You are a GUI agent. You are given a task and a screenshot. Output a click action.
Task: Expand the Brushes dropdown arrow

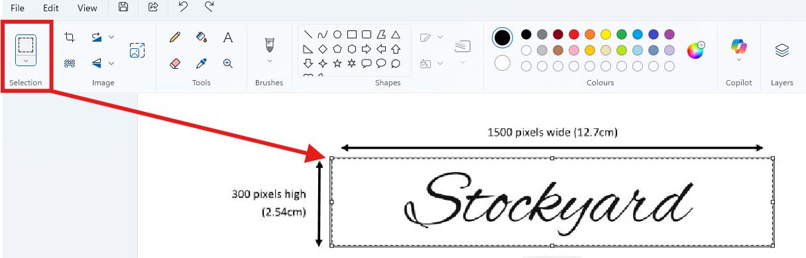[x=270, y=61]
